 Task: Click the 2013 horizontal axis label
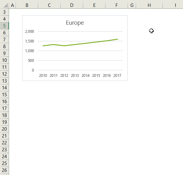click(75, 76)
